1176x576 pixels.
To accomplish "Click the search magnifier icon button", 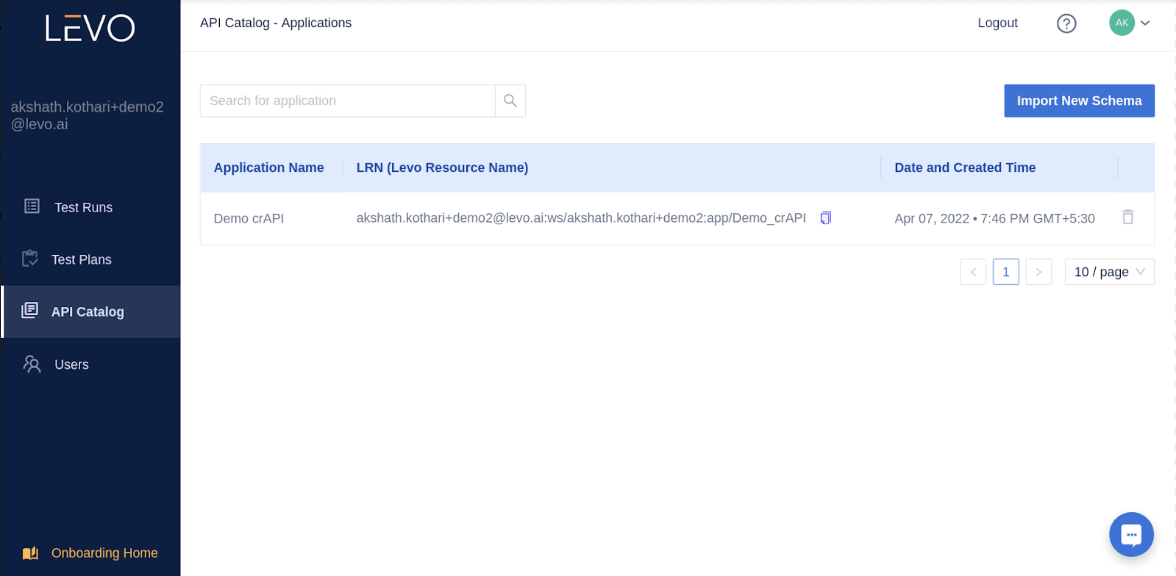I will click(510, 100).
